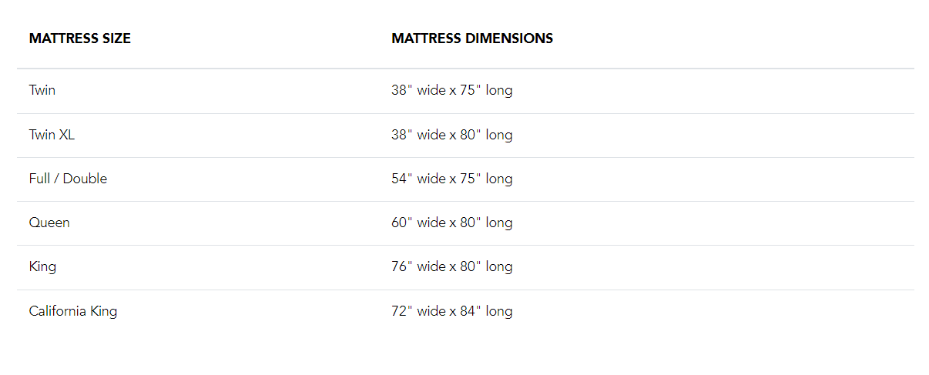929x375 pixels.
Task: Select the 76" wide x 80" long text
Action: 452,266
